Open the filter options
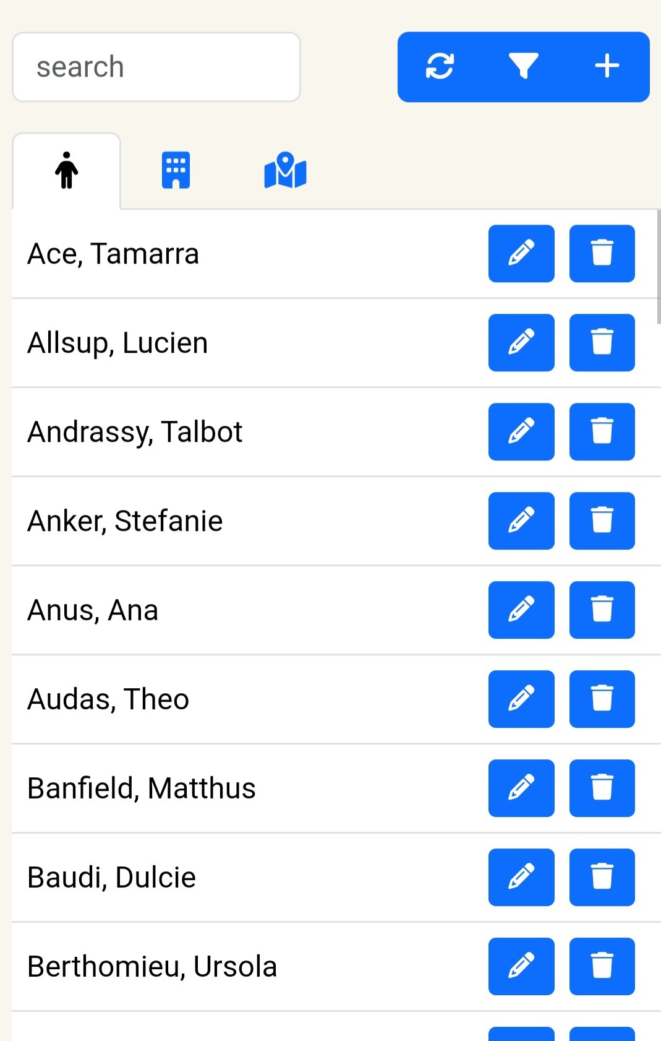The image size is (661, 1041). (523, 66)
